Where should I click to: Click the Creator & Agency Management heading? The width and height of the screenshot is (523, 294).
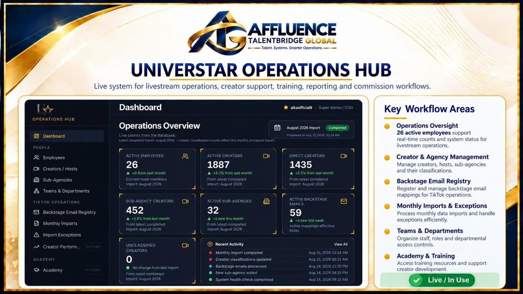point(442,157)
